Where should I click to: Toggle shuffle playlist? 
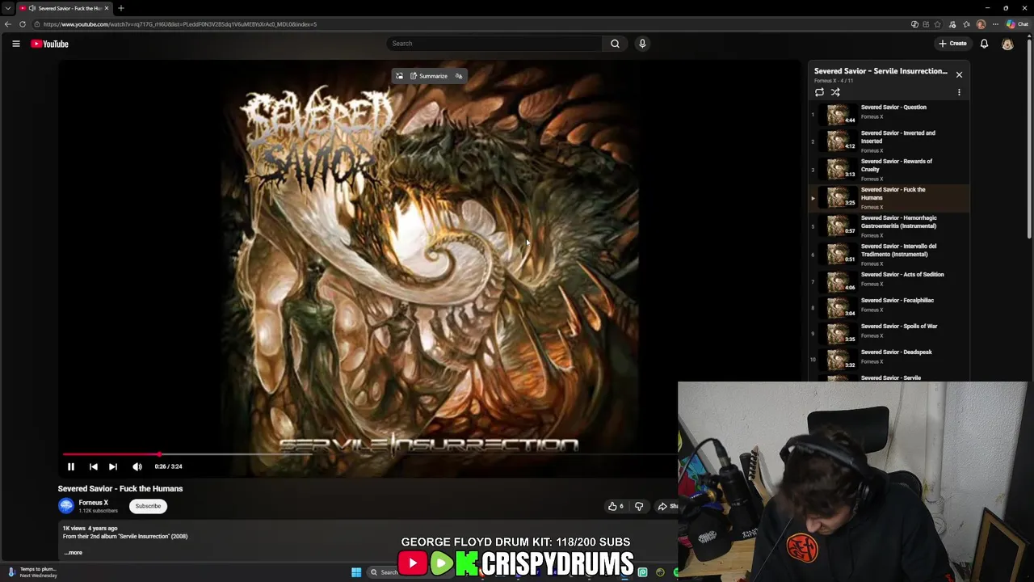pyautogui.click(x=835, y=92)
